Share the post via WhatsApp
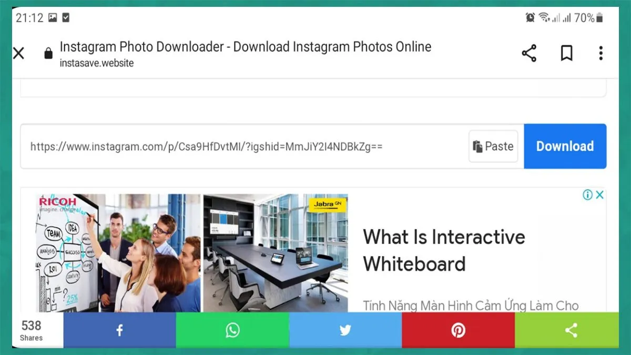631x355 pixels. 232,330
